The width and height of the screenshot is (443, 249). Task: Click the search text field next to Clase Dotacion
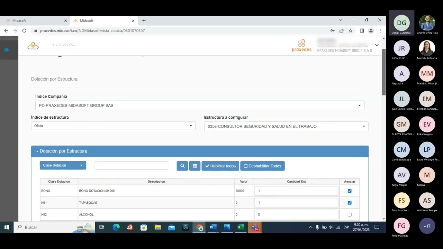coord(131,165)
